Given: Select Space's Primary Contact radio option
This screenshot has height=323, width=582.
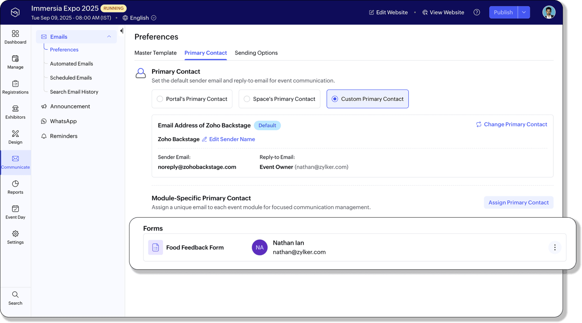Looking at the screenshot, I should pos(247,99).
